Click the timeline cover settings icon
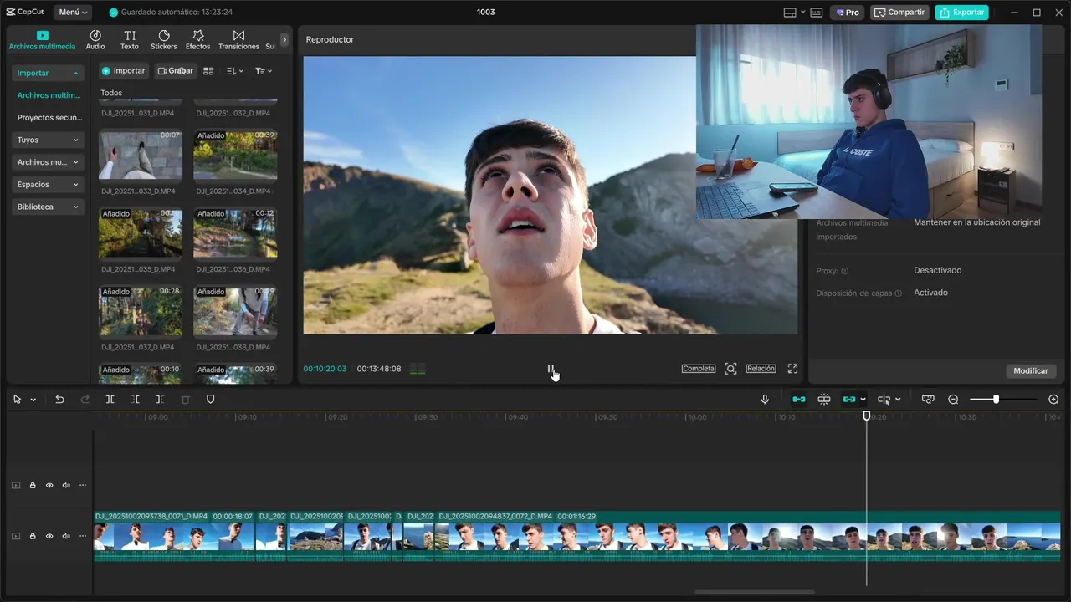The image size is (1071, 602). pyautogui.click(x=928, y=400)
